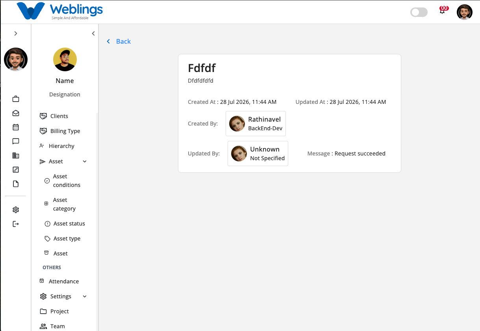Viewport: 480px width, 331px height.
Task: Click the folder icon beside Project
Action: (x=43, y=311)
